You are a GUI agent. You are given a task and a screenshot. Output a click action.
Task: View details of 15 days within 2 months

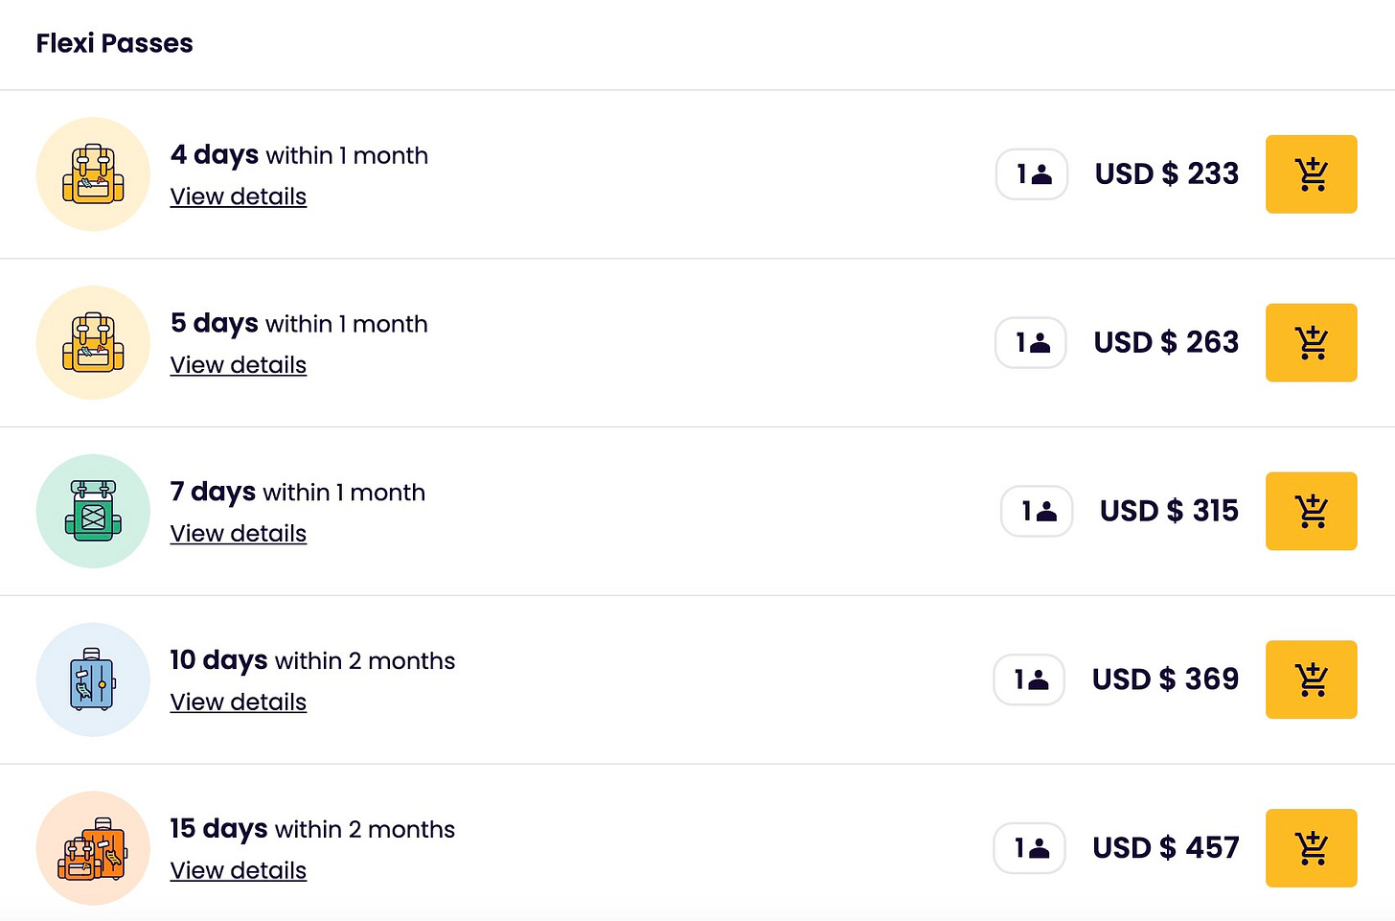pyautogui.click(x=239, y=870)
